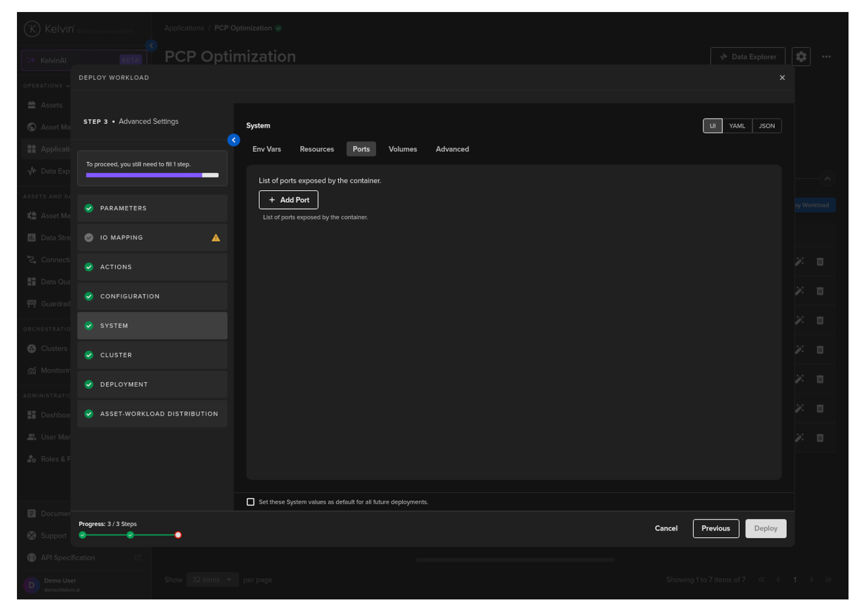Enable set System values as default checkbox

(x=250, y=502)
